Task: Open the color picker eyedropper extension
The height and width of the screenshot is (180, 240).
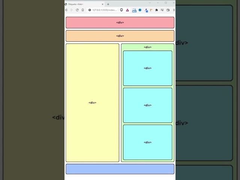Action: (146, 10)
